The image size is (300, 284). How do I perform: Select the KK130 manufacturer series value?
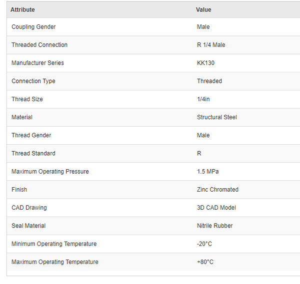click(x=205, y=63)
